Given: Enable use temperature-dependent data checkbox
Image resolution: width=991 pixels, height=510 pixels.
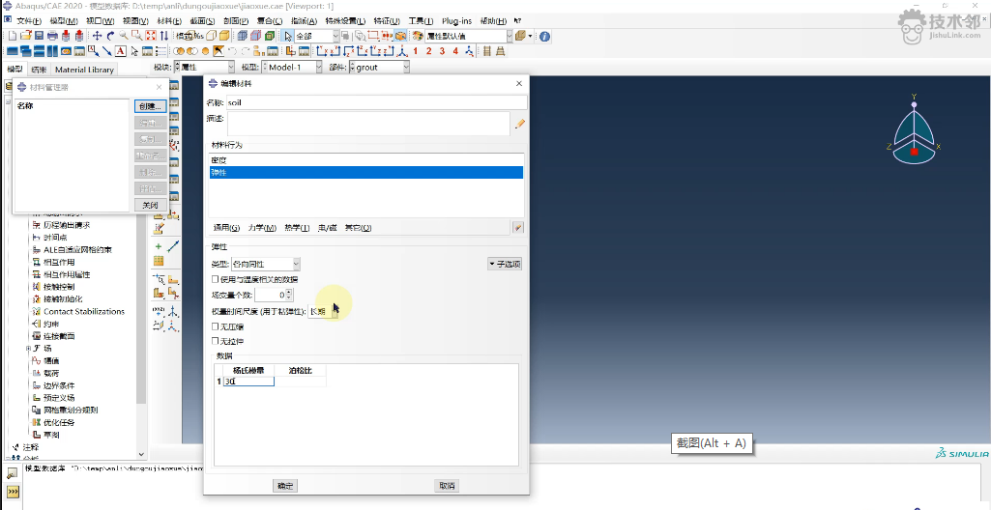Looking at the screenshot, I should tap(216, 279).
